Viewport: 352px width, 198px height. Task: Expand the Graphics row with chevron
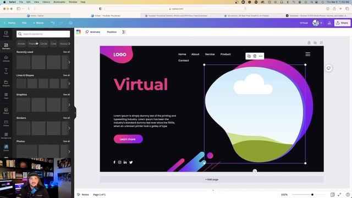pyautogui.click(x=69, y=105)
